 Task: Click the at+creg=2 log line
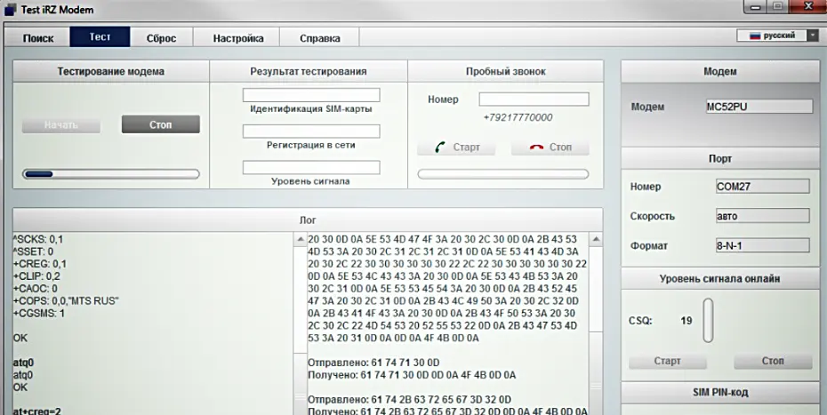pyautogui.click(x=37, y=411)
